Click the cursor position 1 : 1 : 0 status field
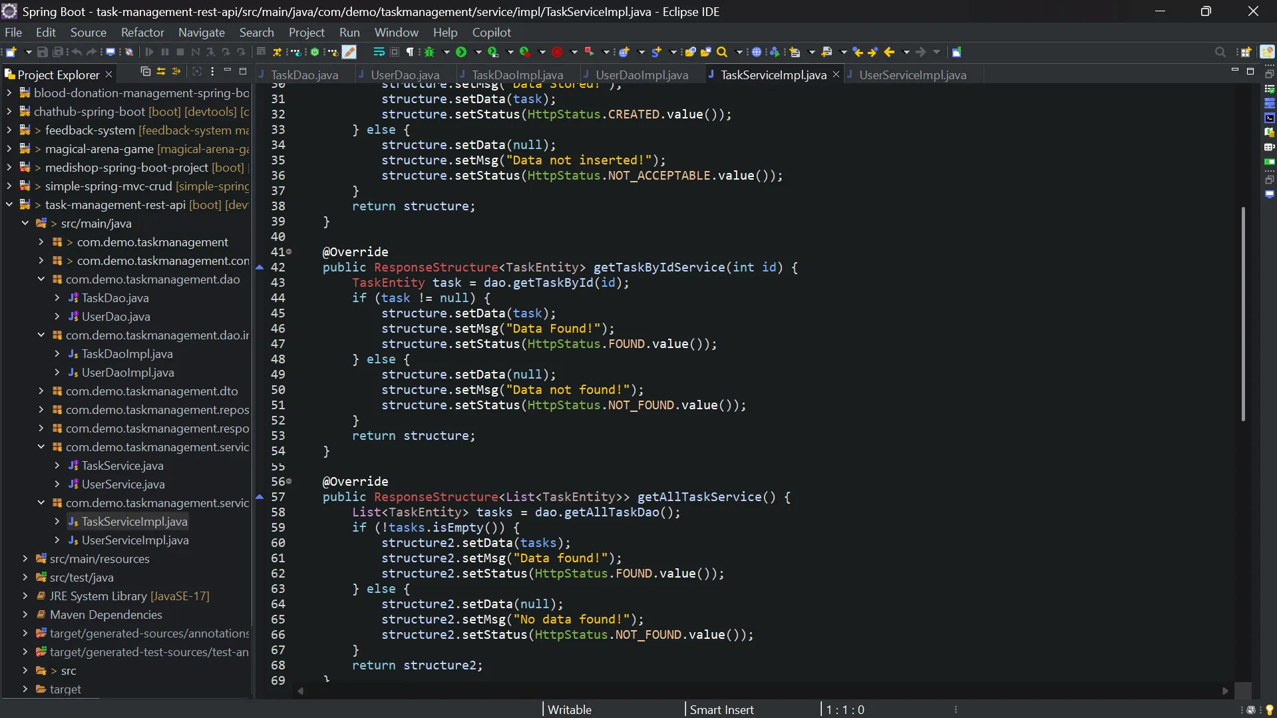1277x718 pixels. [x=845, y=710]
